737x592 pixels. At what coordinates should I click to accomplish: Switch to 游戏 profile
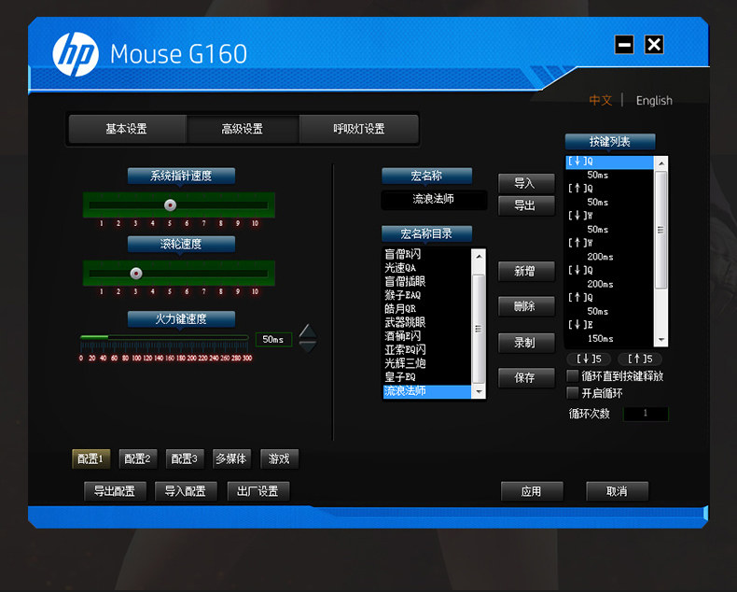pos(279,458)
